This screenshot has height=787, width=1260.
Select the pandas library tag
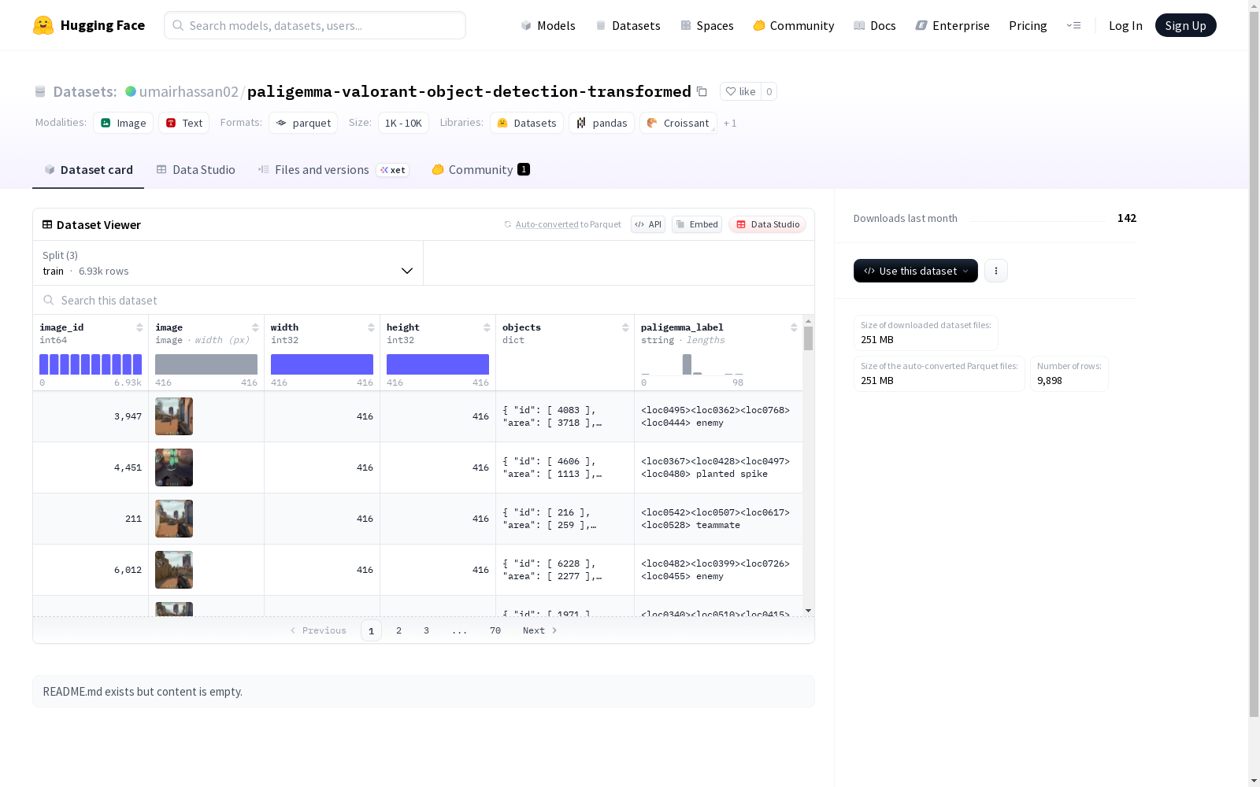click(602, 123)
